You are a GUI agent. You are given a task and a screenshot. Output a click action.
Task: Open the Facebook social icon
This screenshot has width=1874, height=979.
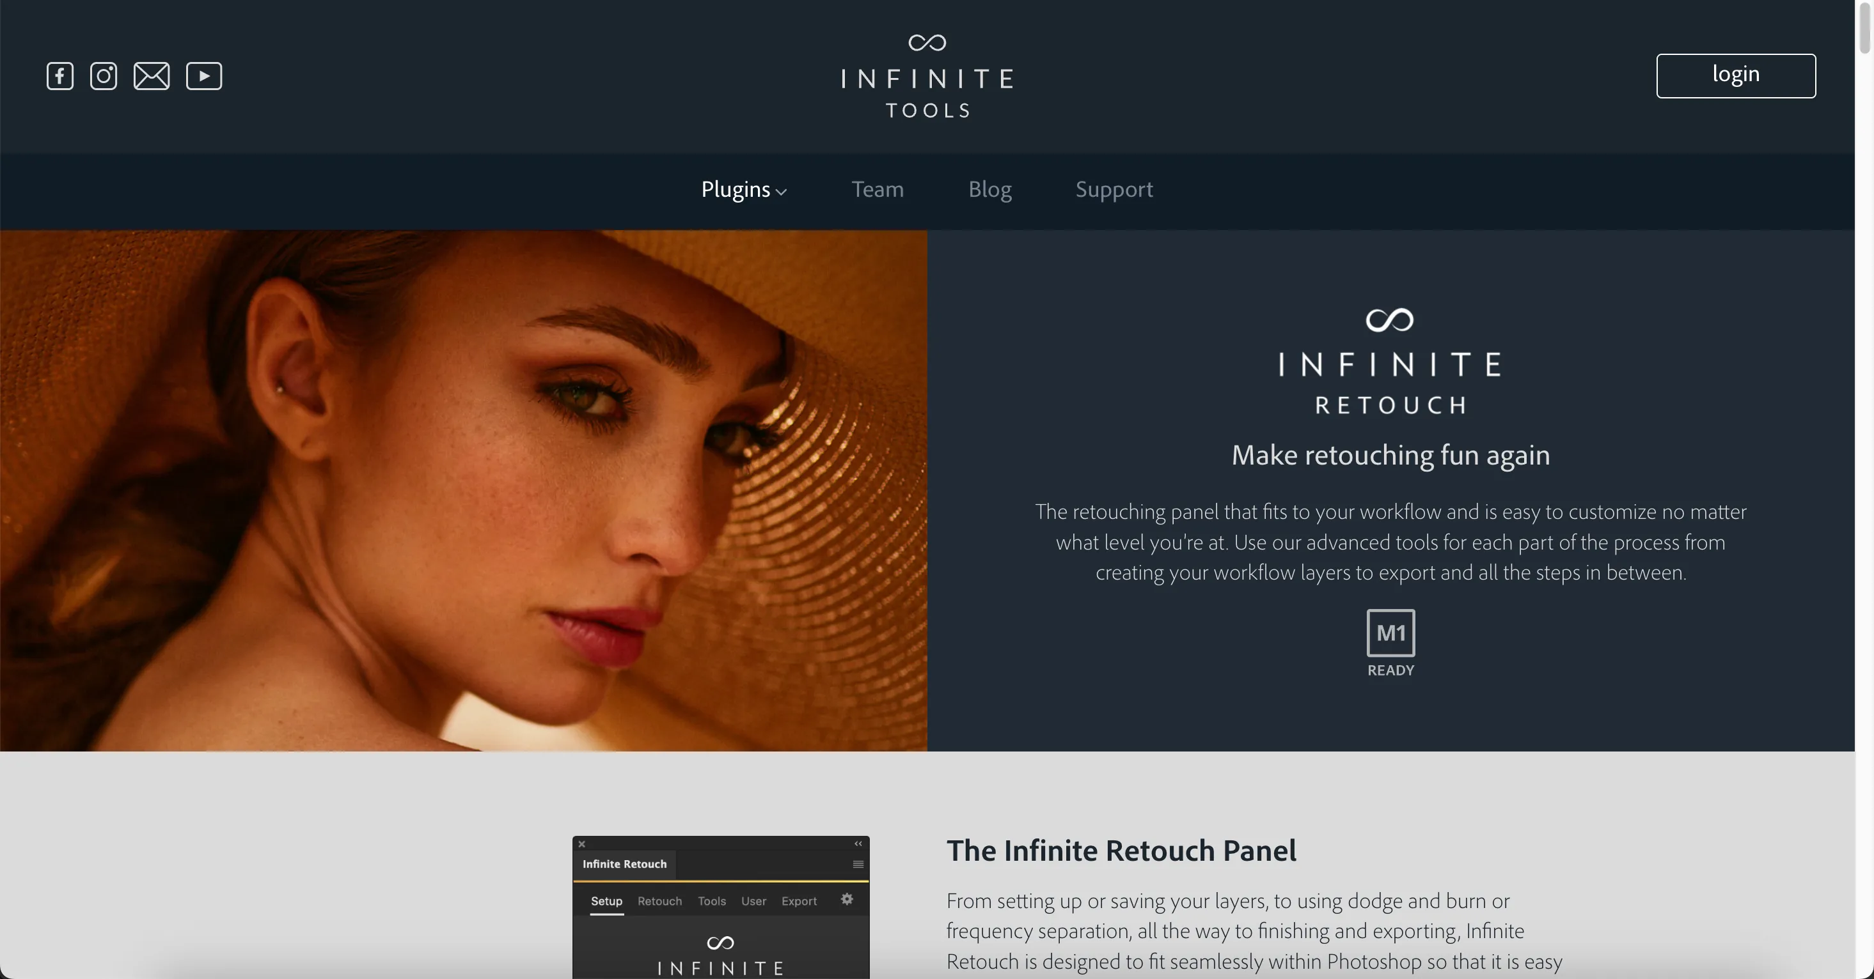point(59,76)
